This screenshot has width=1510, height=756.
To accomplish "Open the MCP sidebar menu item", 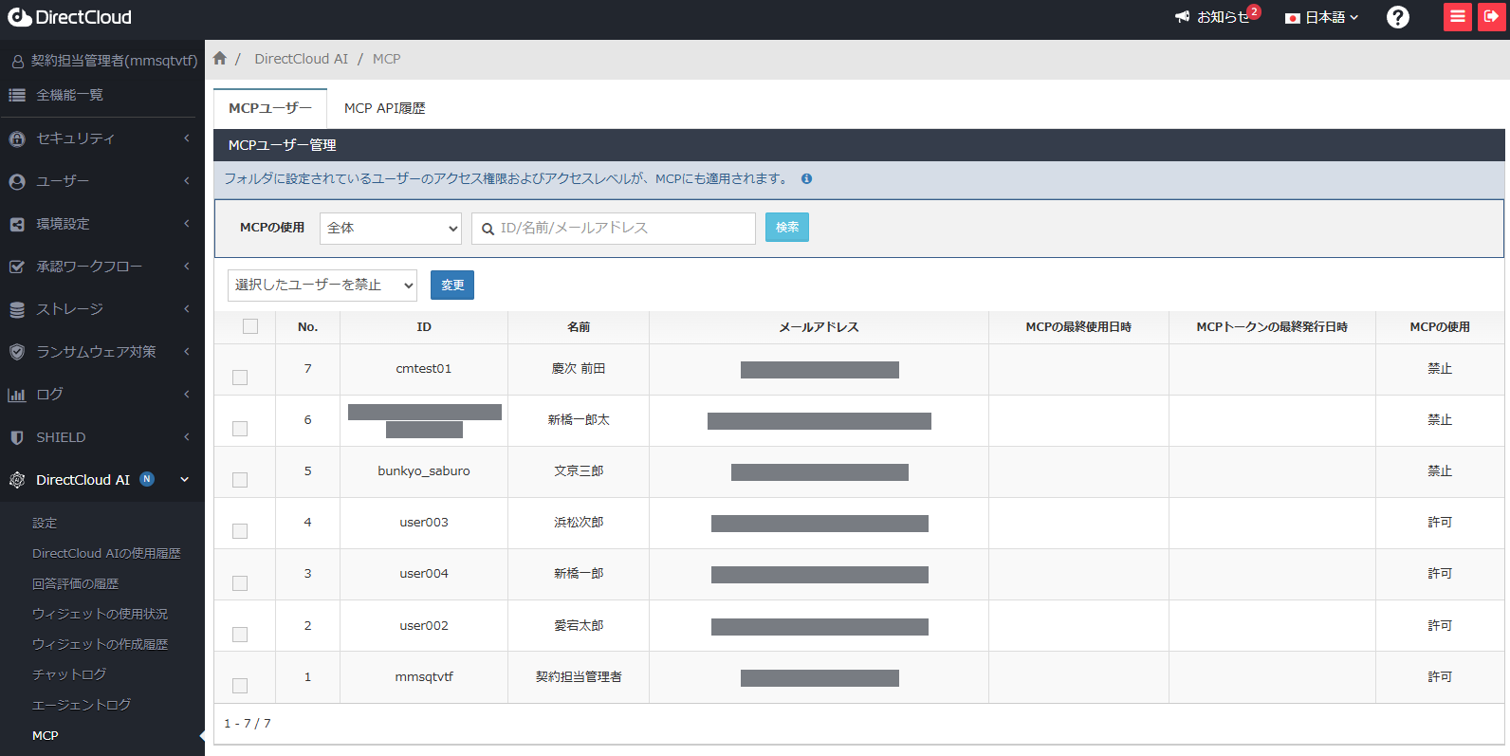I will [46, 735].
